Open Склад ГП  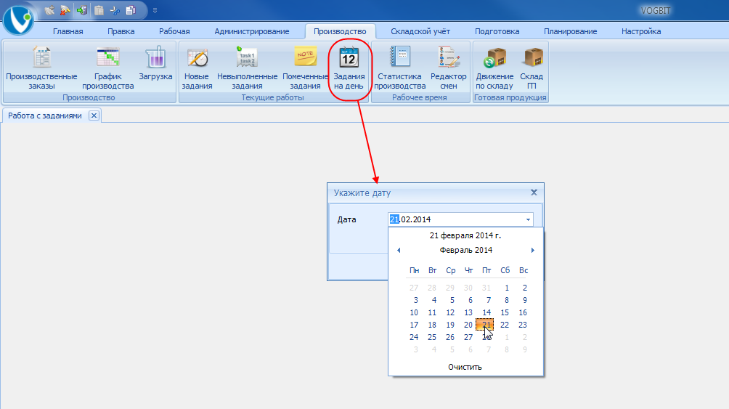[532, 68]
